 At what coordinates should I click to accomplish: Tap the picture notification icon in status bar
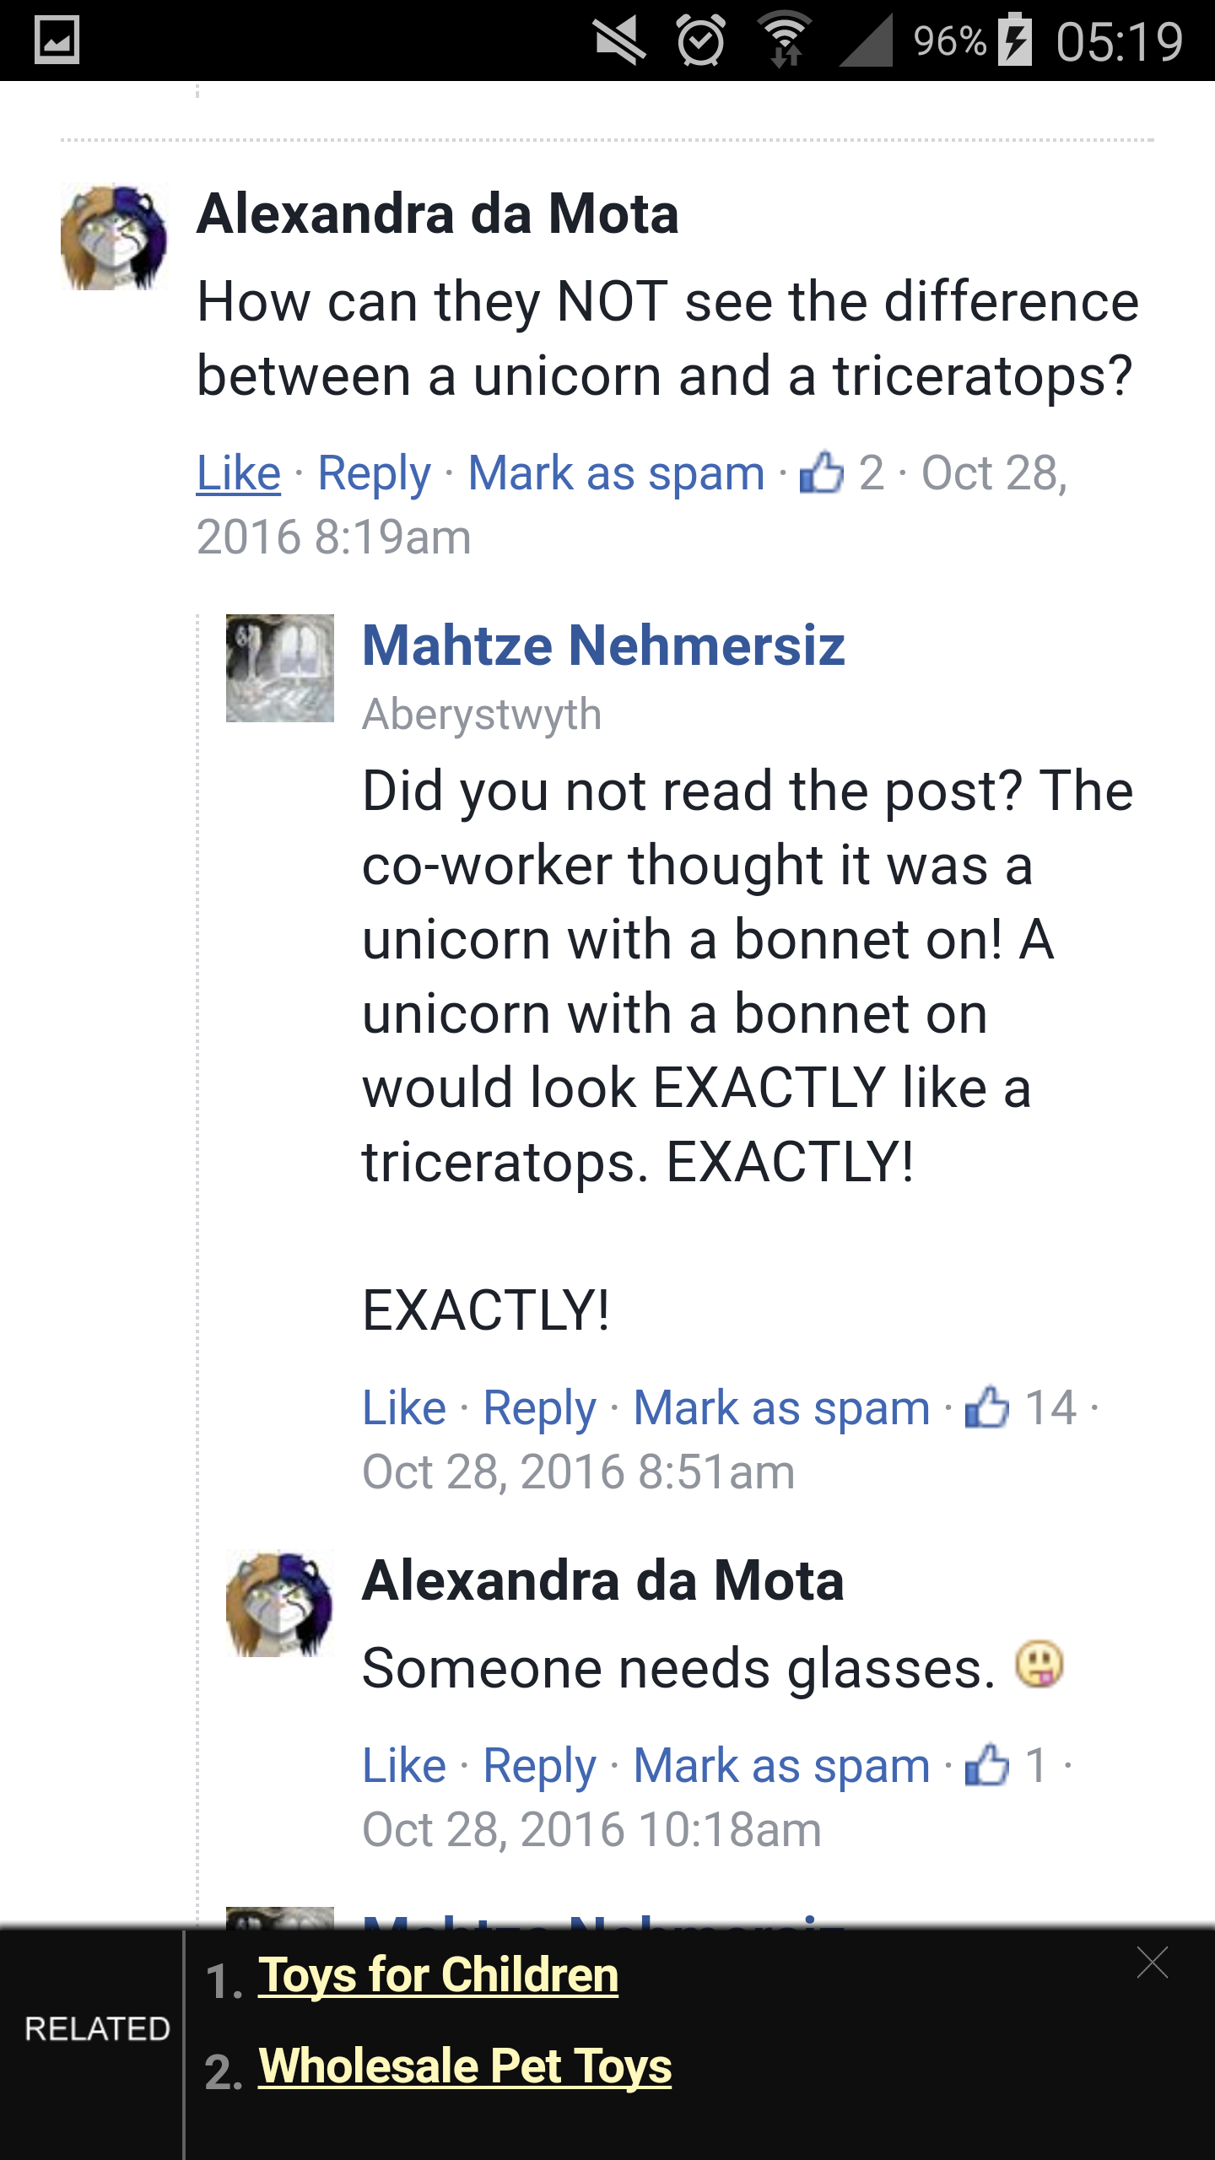point(57,40)
